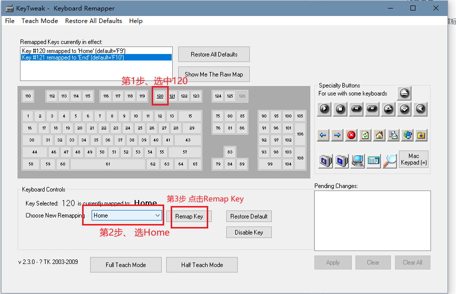Open the Choose New Remapping dropdown
Image resolution: width=456 pixels, height=294 pixels.
click(127, 215)
